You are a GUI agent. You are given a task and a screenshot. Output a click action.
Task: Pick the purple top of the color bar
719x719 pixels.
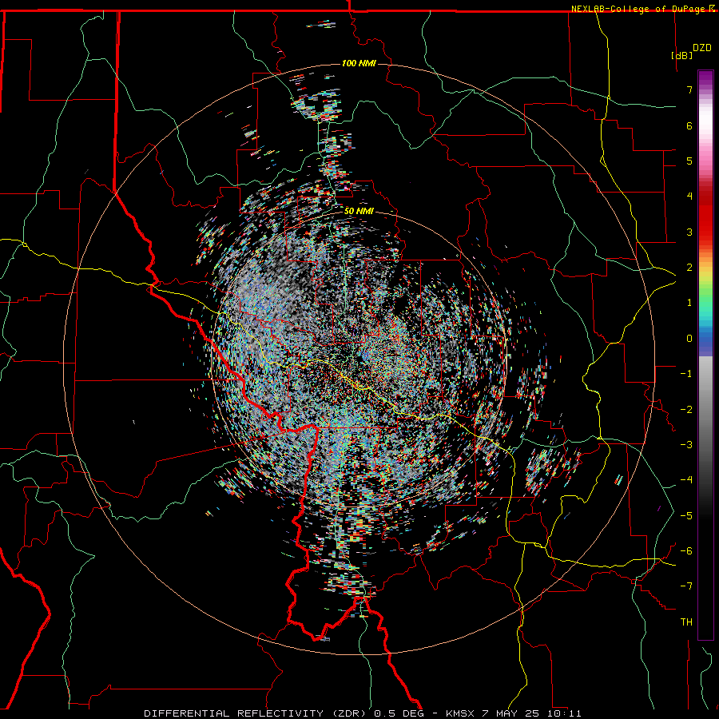(x=705, y=78)
